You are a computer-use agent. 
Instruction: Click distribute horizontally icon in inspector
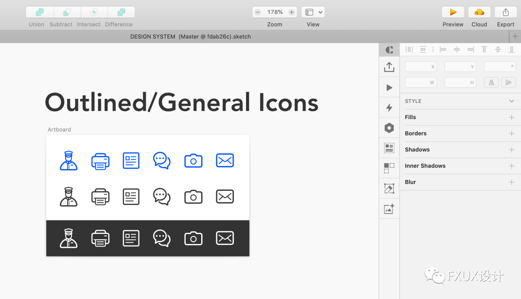409,50
